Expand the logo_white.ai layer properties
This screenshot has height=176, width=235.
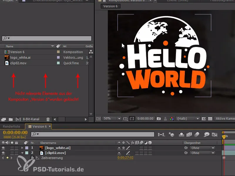tap(22, 148)
